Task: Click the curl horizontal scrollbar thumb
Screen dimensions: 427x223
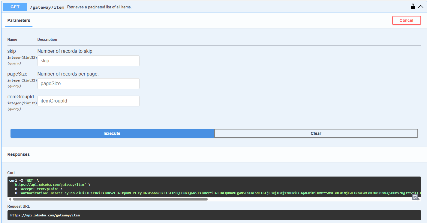Action: [x=110, y=199]
